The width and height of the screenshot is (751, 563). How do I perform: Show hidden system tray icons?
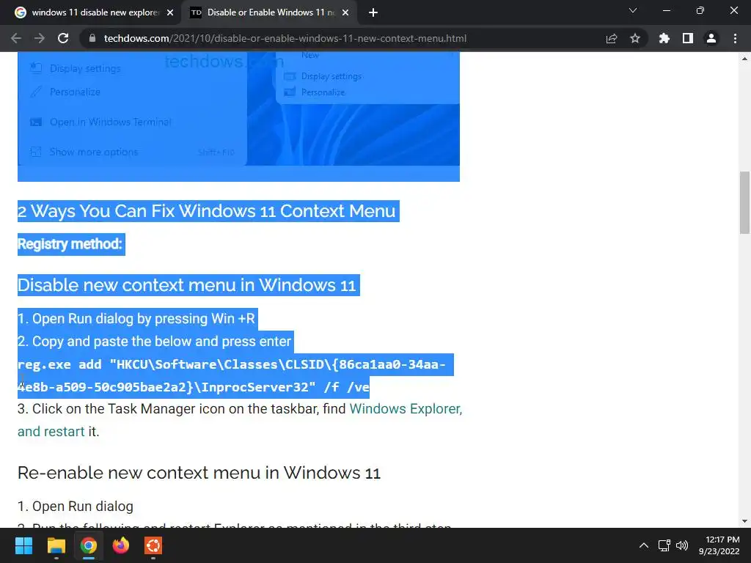pos(644,545)
